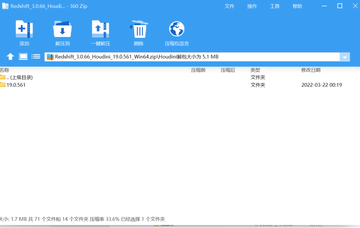Switch to the large icon view button
The height and width of the screenshot is (228, 360).
pos(23,56)
